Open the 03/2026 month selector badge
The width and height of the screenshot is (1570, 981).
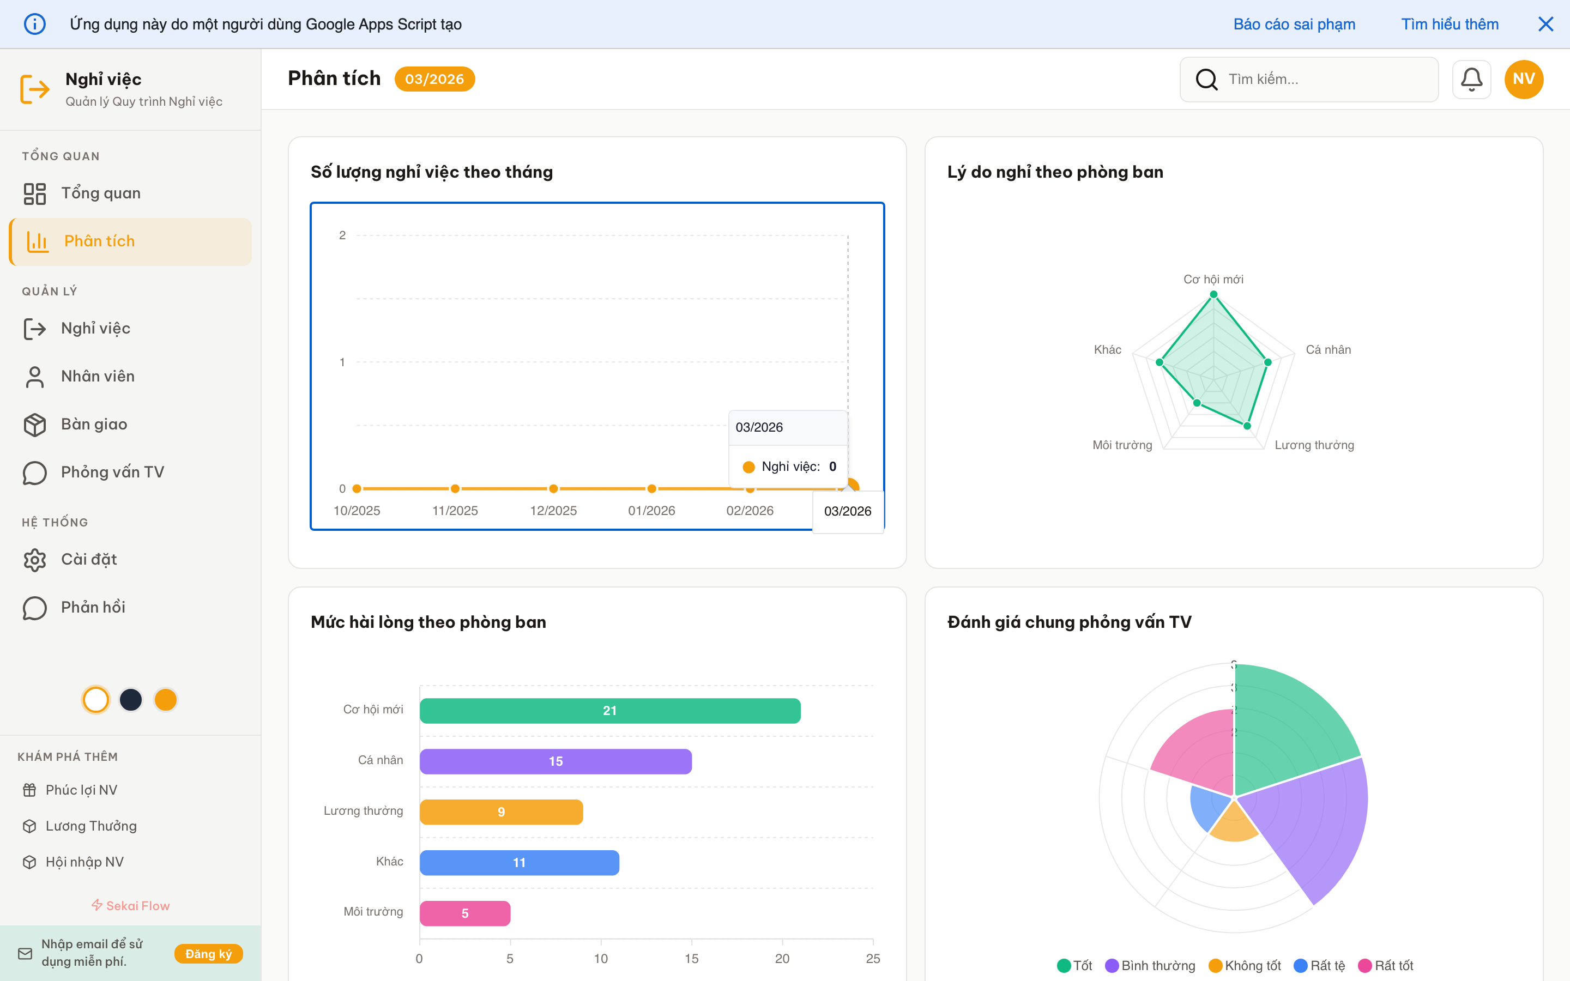[434, 79]
